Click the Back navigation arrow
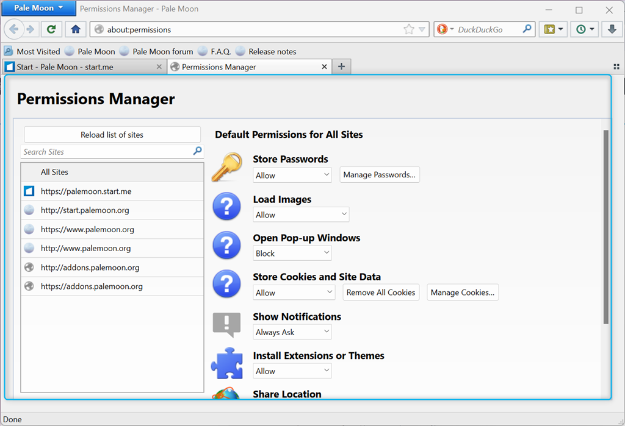This screenshot has height=426, width=625. [x=14, y=29]
